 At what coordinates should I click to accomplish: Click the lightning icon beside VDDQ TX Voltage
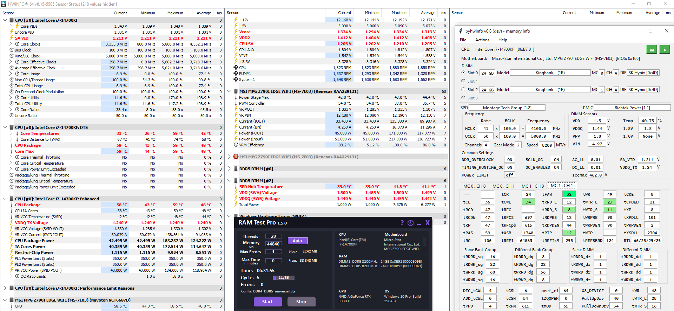click(12, 223)
